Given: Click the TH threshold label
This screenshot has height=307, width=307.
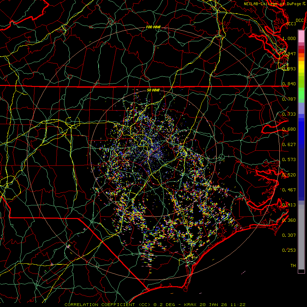Looking at the screenshot, I should pos(293,266).
